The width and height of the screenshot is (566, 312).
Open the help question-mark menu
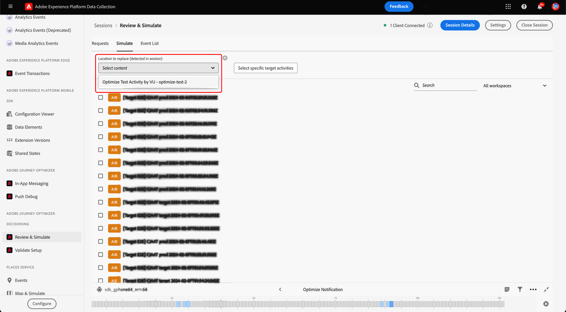(524, 7)
